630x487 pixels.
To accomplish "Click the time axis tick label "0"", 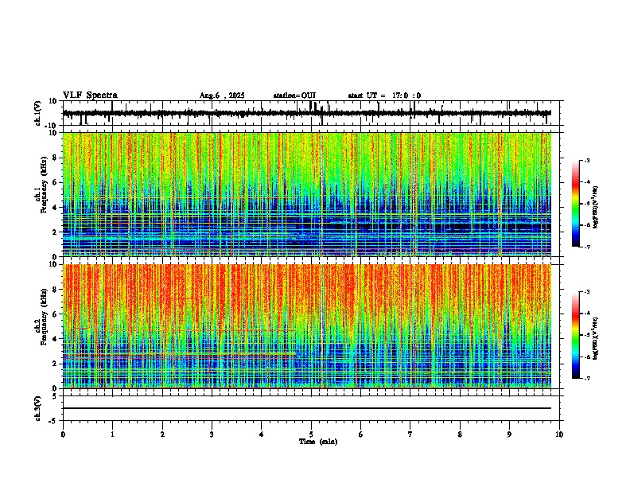I will point(63,434).
